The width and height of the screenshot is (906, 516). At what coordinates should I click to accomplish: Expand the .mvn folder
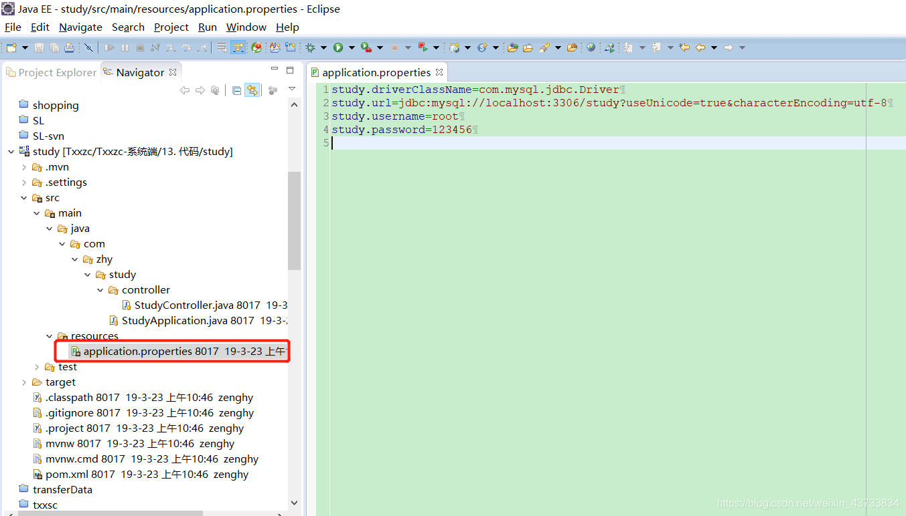pos(23,167)
